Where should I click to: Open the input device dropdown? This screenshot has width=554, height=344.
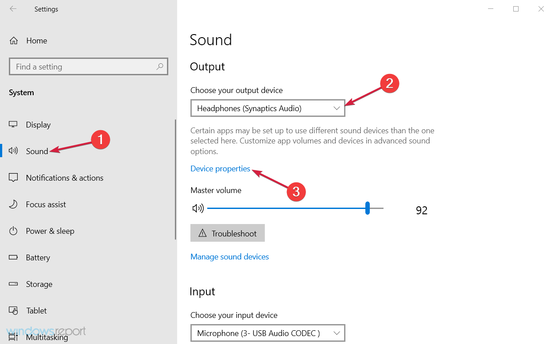pos(267,333)
